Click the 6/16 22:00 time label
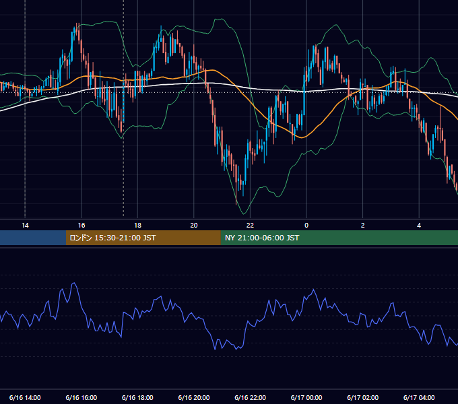The width and height of the screenshot is (458, 404). (250, 397)
